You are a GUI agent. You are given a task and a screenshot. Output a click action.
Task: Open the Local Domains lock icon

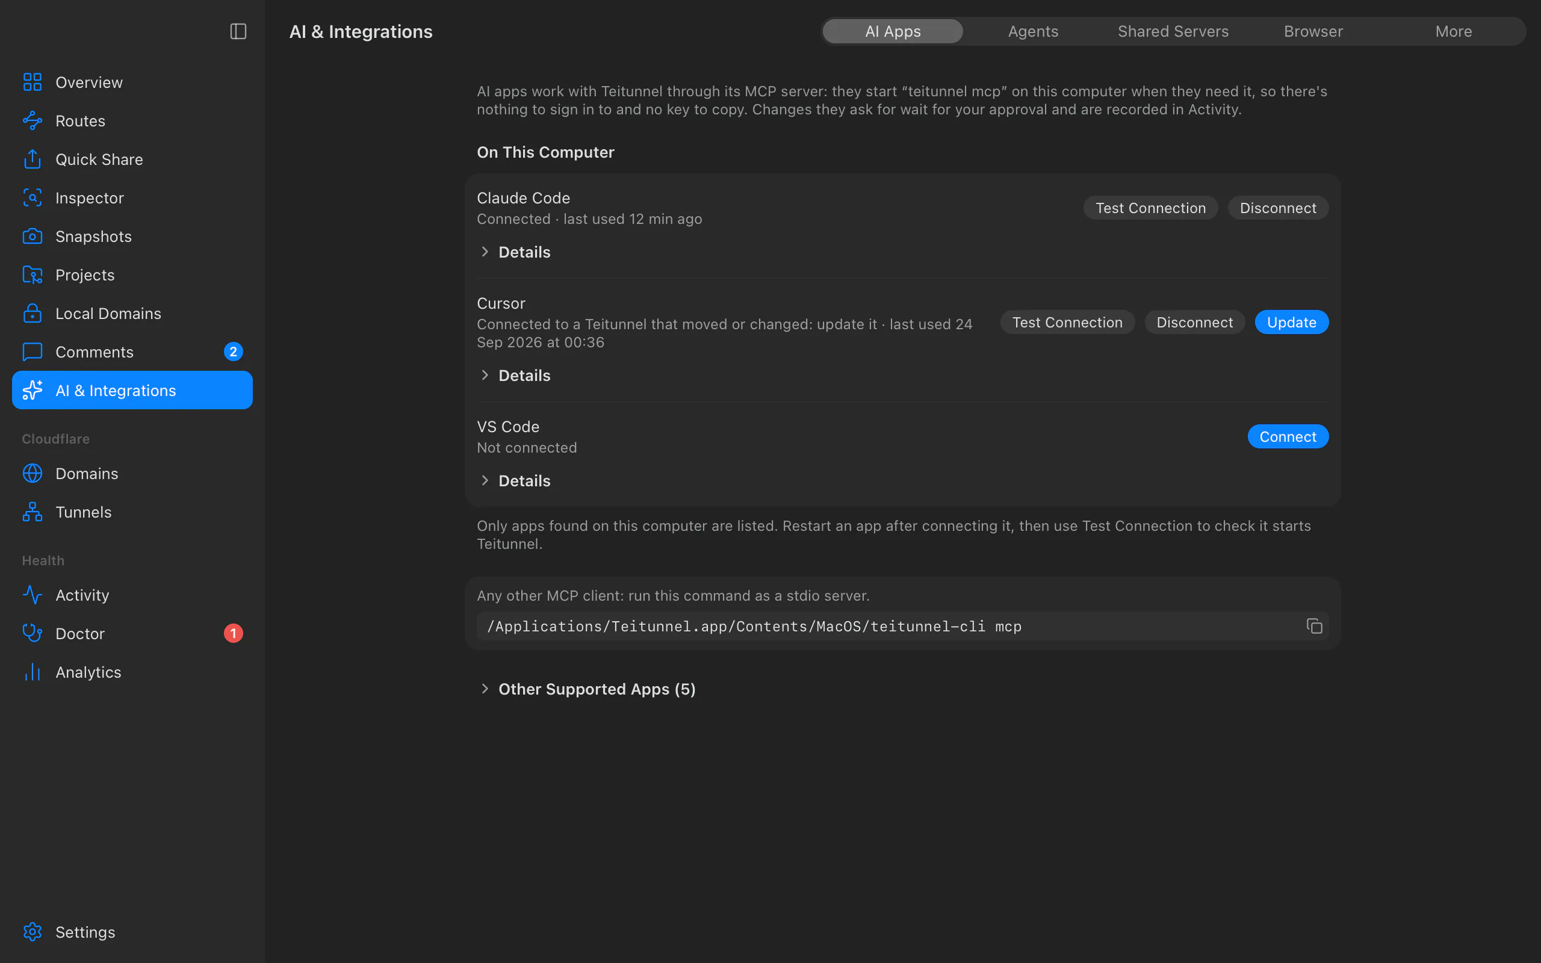coord(33,314)
